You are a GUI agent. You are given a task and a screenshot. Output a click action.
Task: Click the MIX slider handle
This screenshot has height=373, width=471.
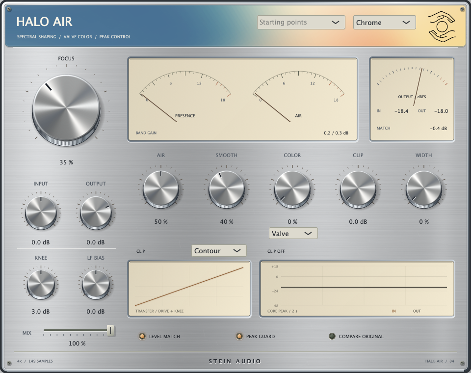pos(111,330)
